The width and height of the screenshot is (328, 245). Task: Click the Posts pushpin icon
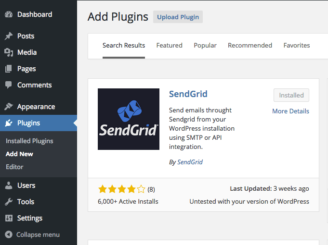pos(9,36)
